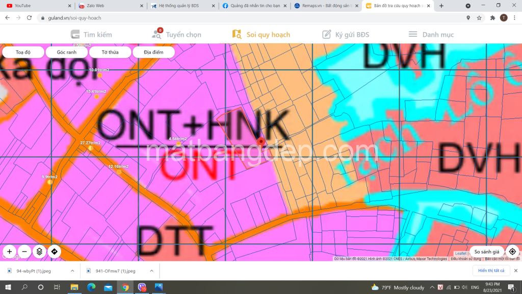This screenshot has height=294, width=522.
Task: Open Task View on taskbar
Action: click(x=57, y=287)
